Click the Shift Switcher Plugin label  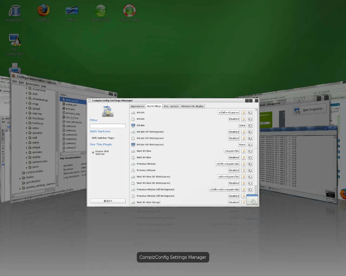103,138
